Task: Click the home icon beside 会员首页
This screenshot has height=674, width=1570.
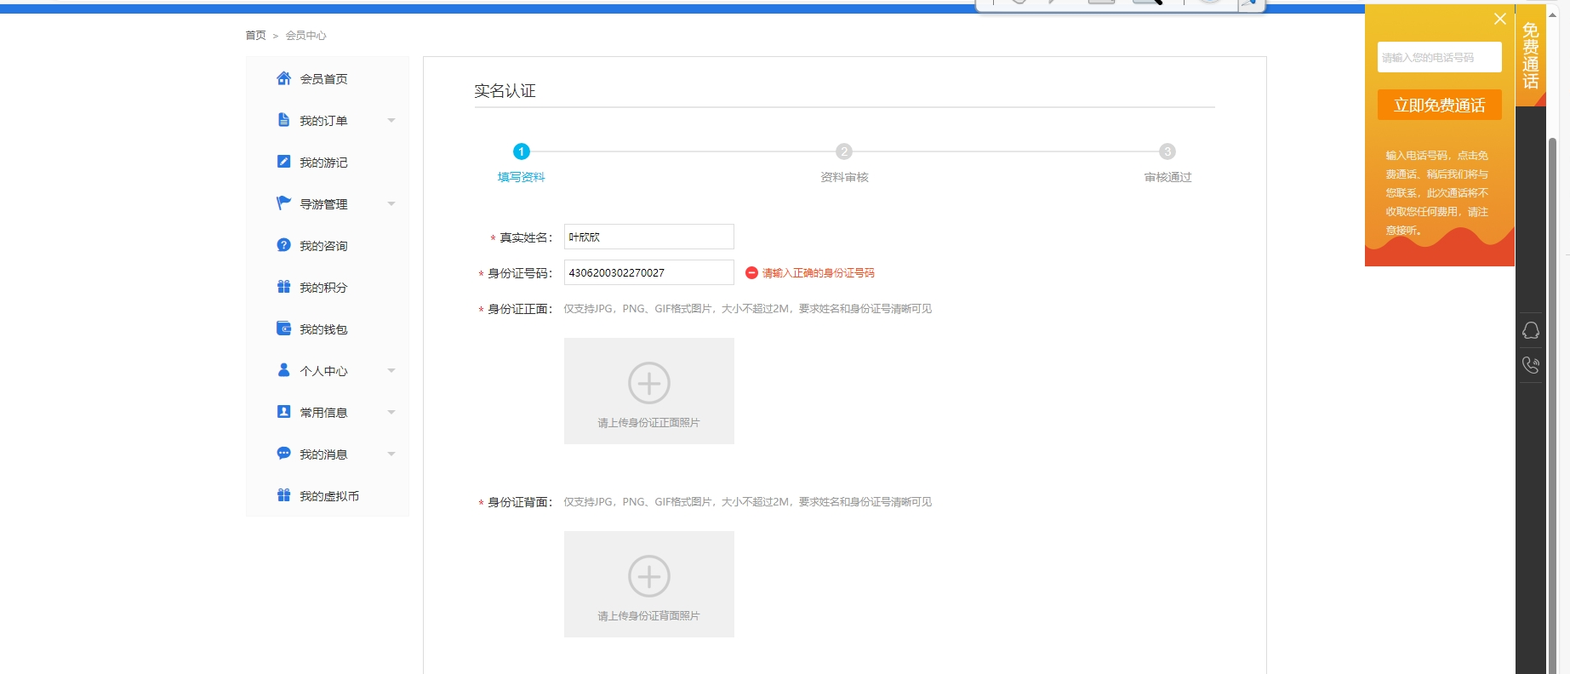Action: pyautogui.click(x=283, y=78)
